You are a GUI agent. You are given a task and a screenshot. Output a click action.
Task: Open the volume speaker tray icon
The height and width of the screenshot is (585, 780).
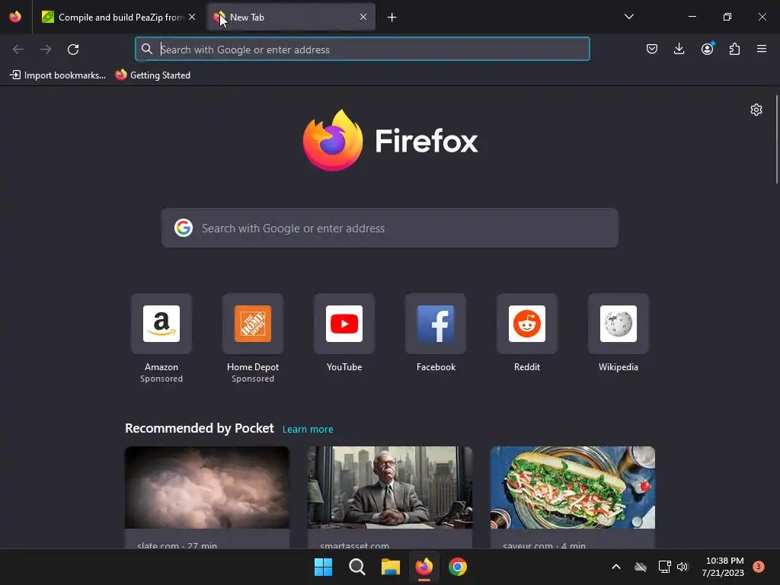pyautogui.click(x=682, y=567)
